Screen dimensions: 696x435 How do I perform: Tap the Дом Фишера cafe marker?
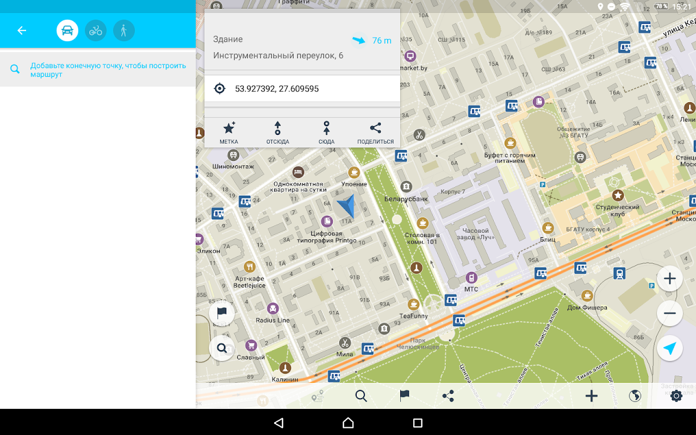pyautogui.click(x=587, y=295)
